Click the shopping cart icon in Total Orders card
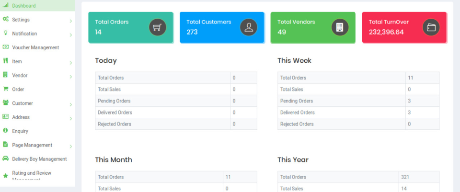The image size is (460, 192). (x=158, y=27)
